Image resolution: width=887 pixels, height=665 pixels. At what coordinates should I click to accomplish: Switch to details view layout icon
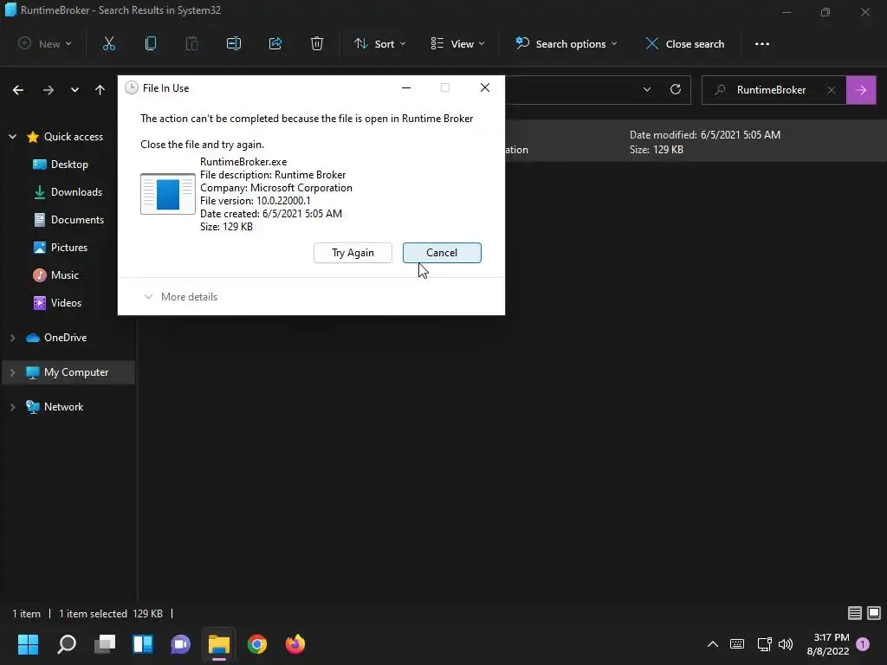855,613
